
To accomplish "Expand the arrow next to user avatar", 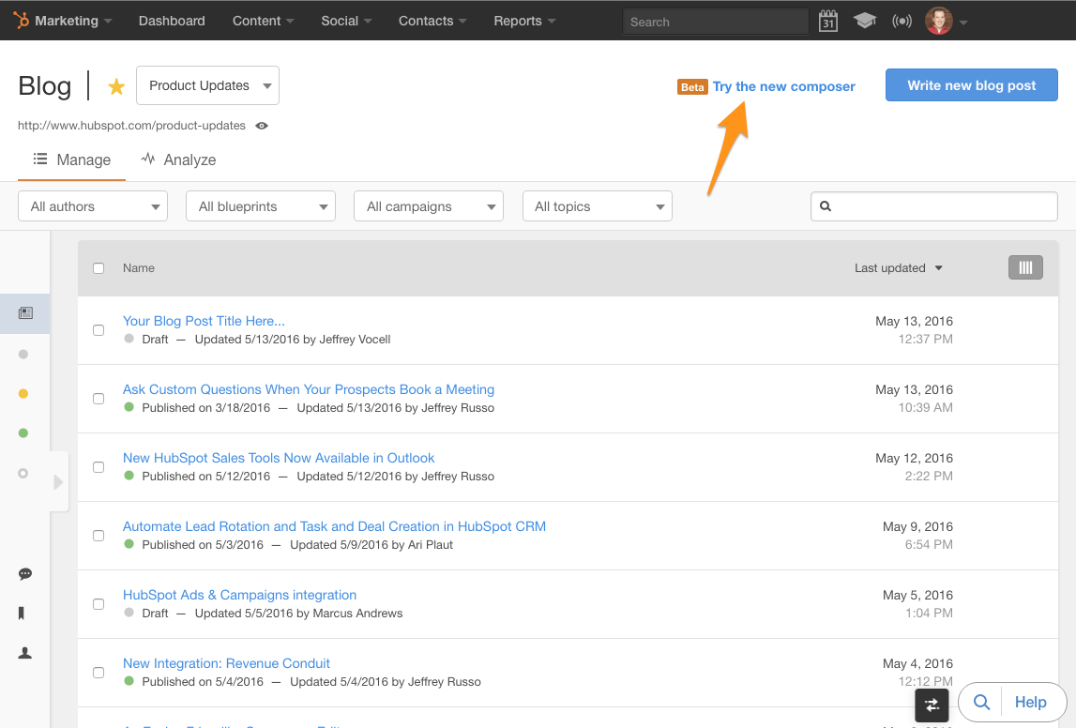I will [x=963, y=23].
